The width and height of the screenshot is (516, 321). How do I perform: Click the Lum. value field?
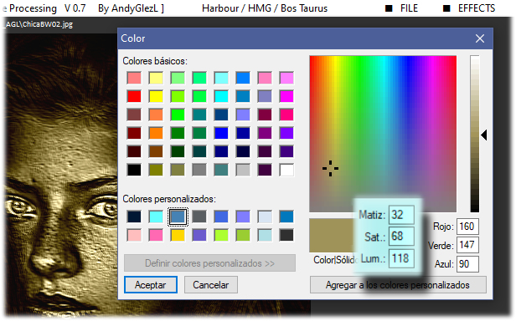point(401,258)
